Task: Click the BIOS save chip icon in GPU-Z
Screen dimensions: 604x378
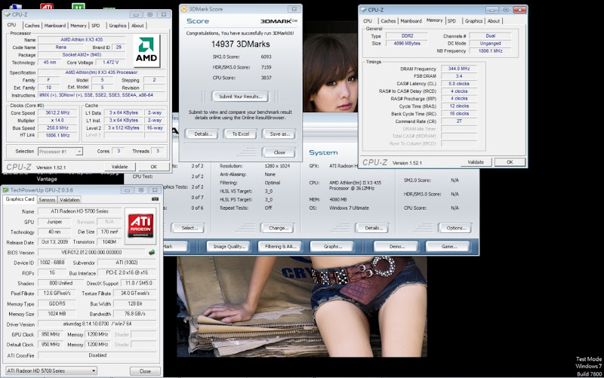Action: [152, 252]
